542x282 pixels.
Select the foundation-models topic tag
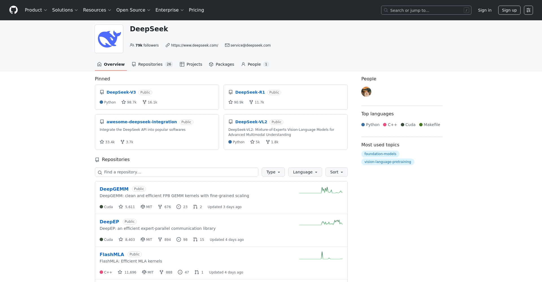380,154
